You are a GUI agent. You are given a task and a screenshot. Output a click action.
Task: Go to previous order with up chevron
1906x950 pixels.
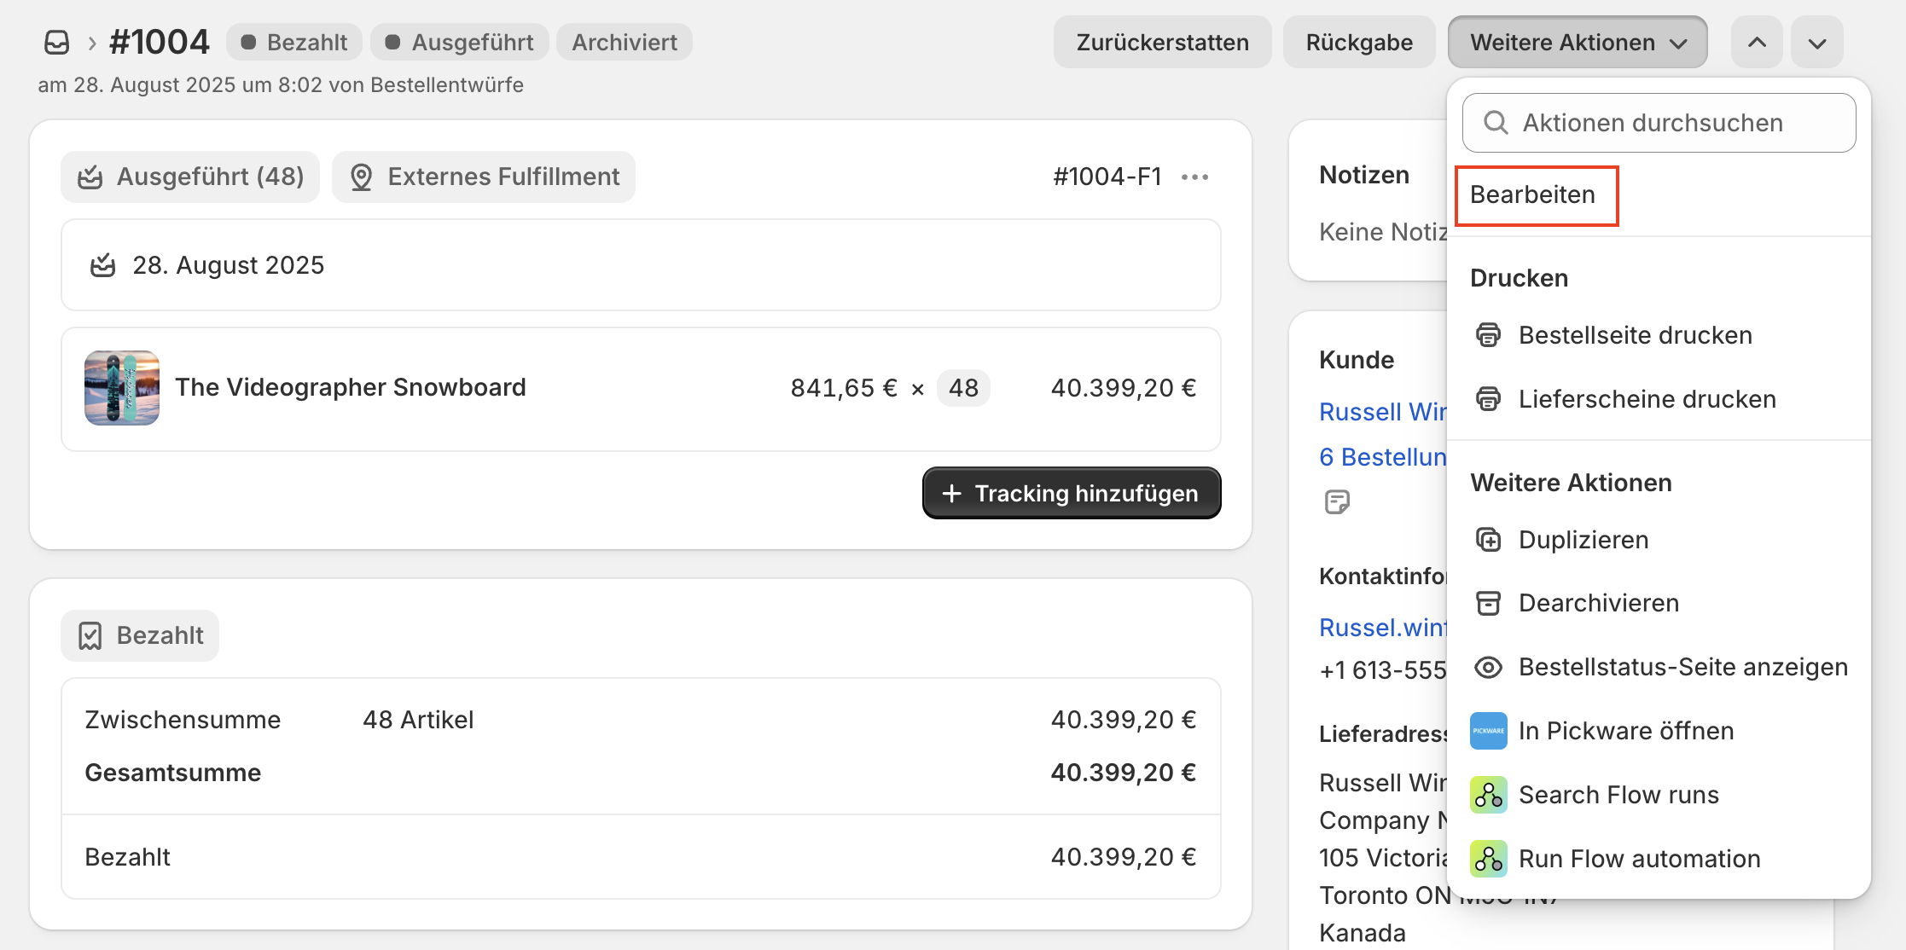pyautogui.click(x=1757, y=43)
